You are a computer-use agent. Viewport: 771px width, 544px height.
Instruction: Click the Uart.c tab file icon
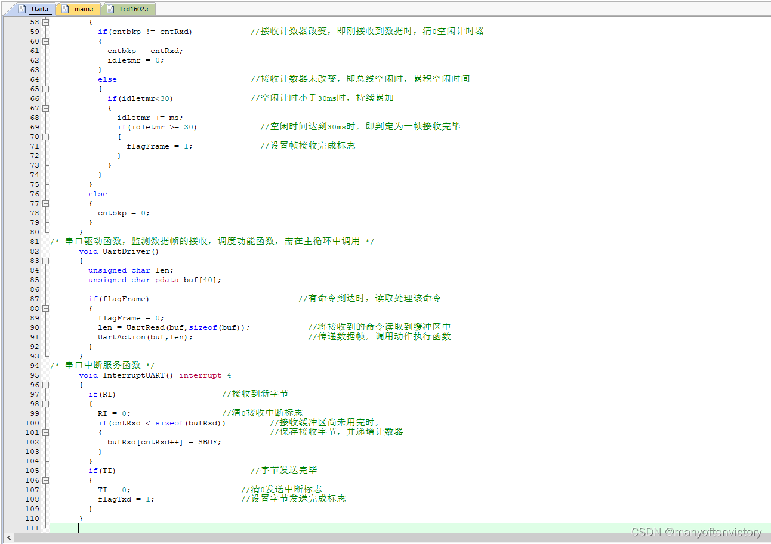(x=23, y=8)
